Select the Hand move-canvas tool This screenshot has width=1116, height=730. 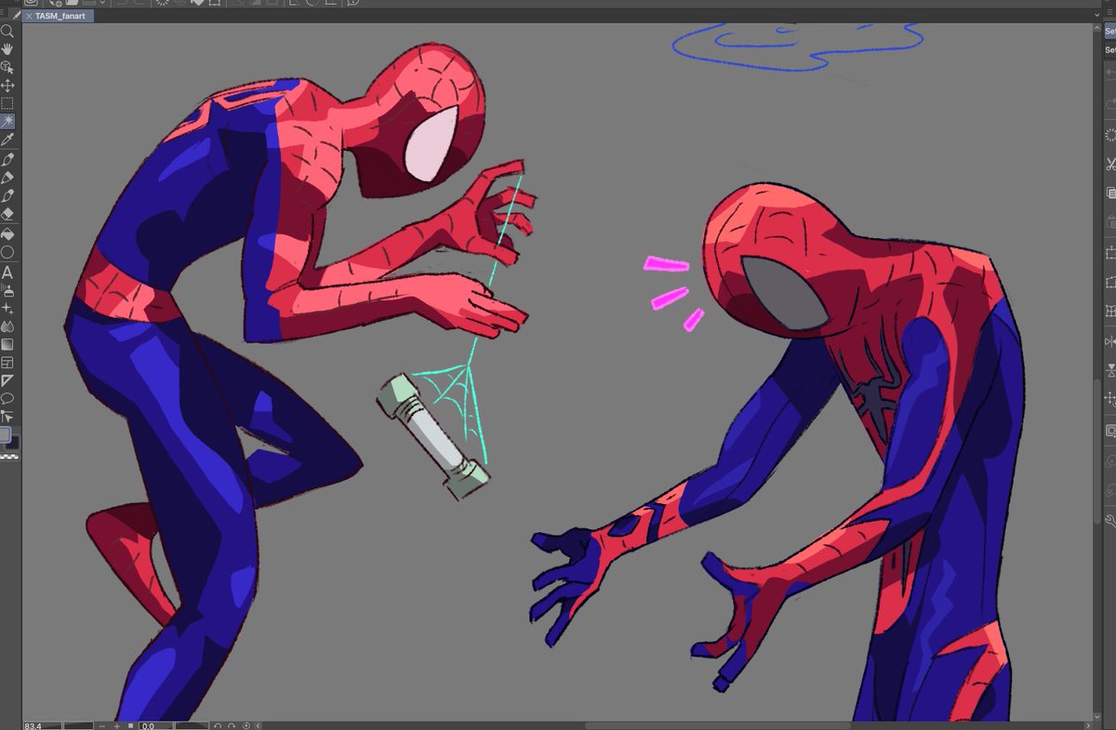click(x=7, y=48)
